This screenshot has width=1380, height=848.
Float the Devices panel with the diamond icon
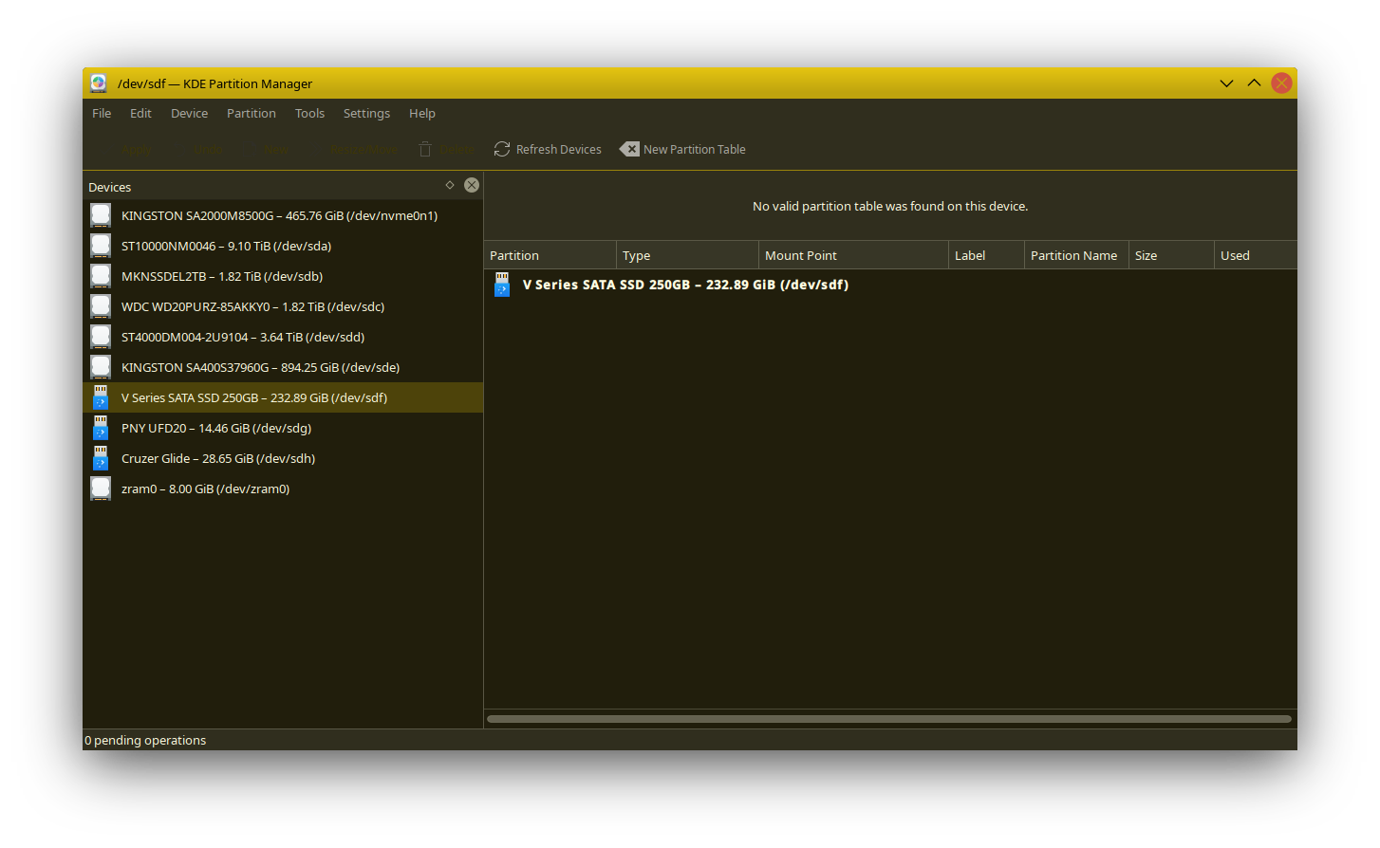coord(450,185)
